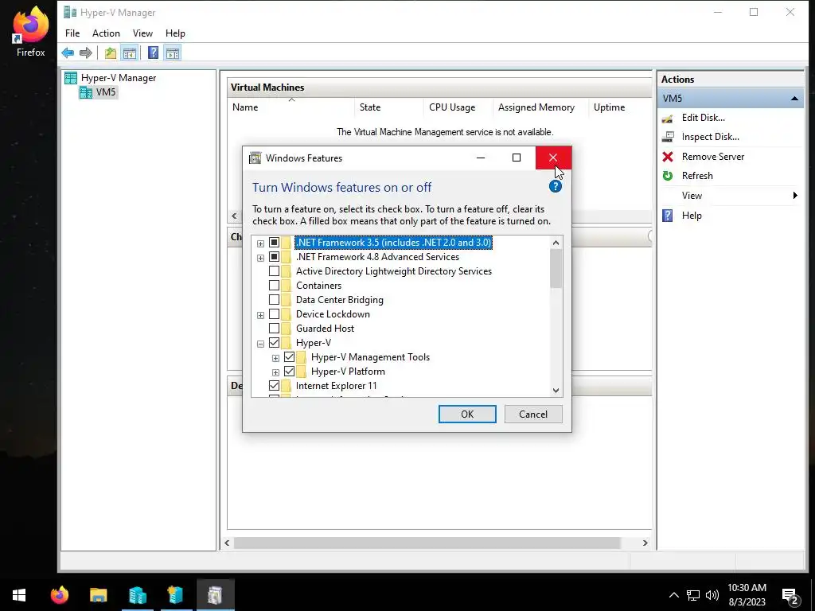Toggle .NET Framework 4.8 Advanced Services checkbox
Image resolution: width=815 pixels, height=611 pixels.
tap(274, 257)
